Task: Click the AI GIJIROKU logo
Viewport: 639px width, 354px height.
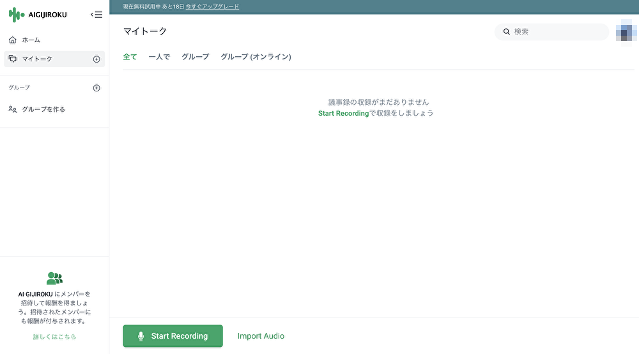Action: coord(38,15)
